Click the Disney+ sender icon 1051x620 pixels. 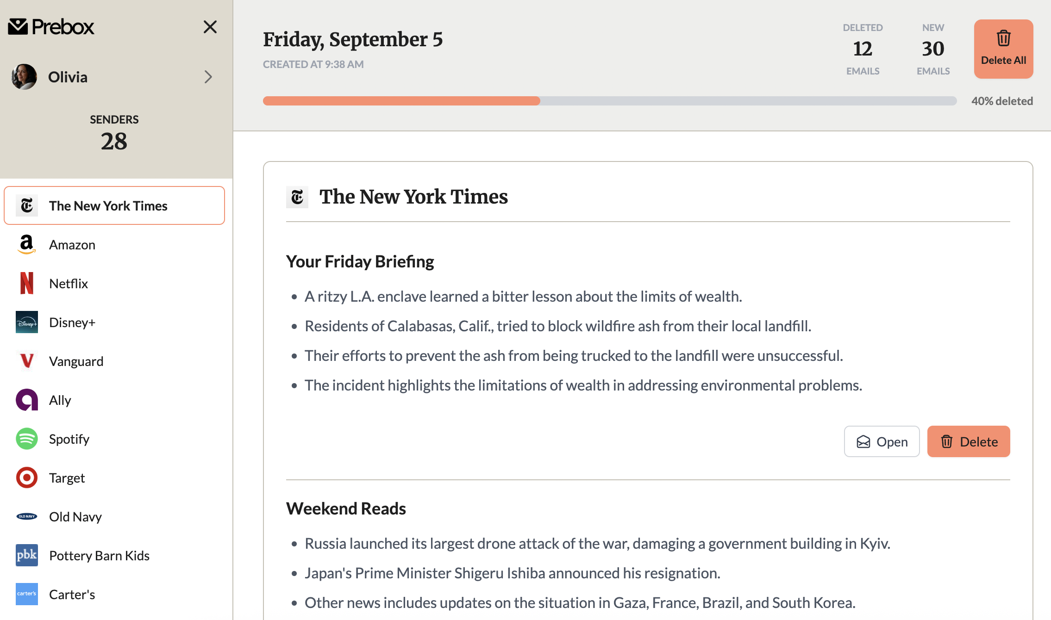coord(27,322)
